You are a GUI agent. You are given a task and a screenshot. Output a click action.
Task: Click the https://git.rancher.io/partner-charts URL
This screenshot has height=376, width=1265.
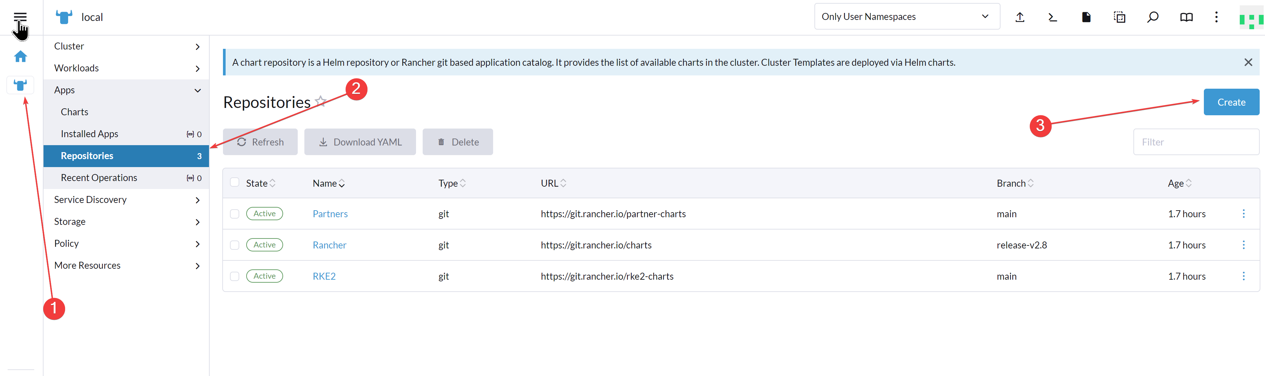(613, 214)
